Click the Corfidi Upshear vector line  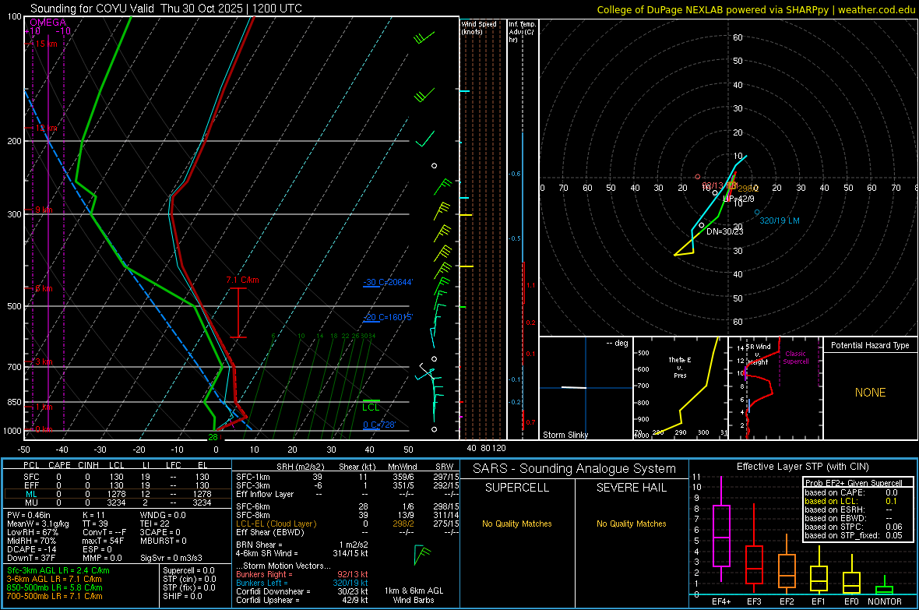click(301, 600)
